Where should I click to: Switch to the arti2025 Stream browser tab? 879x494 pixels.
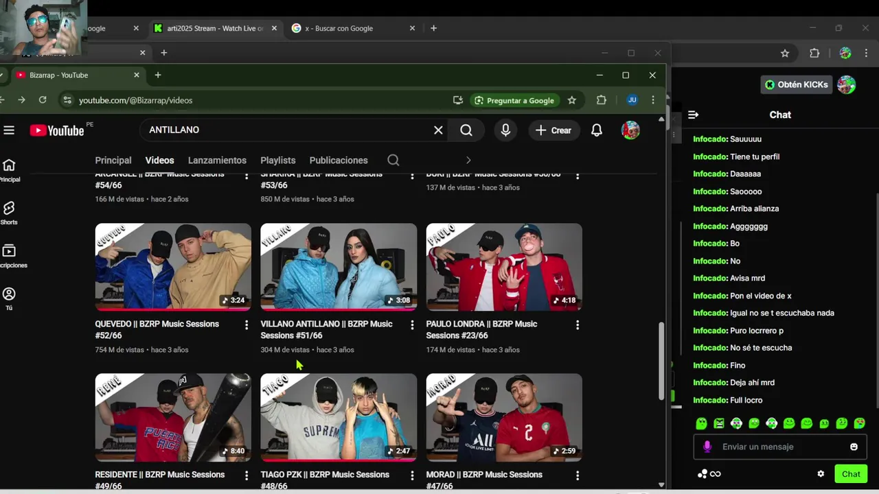[215, 28]
